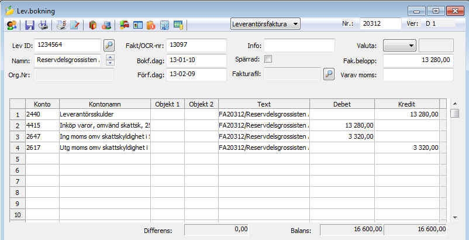Click the Kredit column header

click(x=406, y=104)
